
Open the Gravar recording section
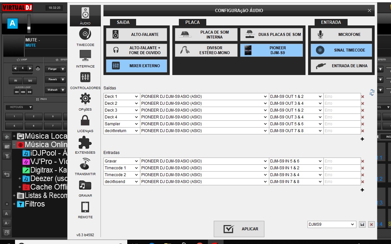point(85,188)
